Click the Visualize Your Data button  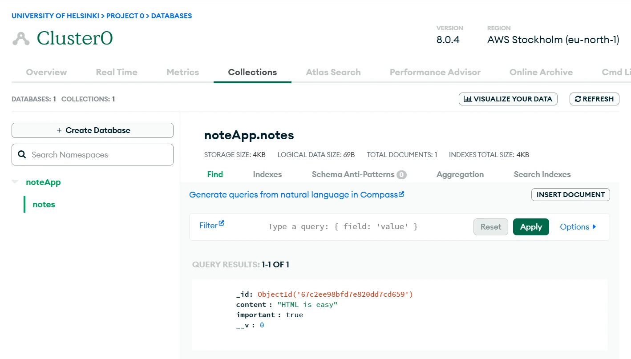tap(508, 99)
